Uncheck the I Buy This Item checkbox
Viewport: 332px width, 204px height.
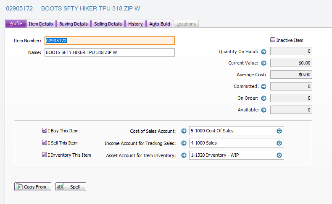coord(45,131)
